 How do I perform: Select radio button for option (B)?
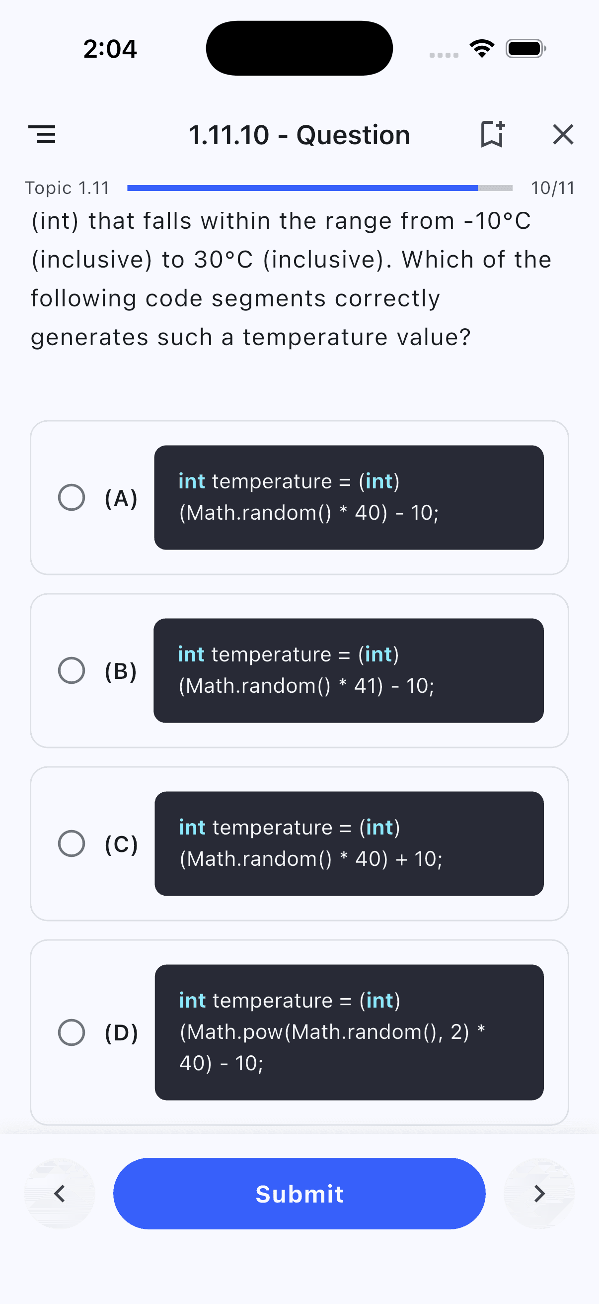click(x=71, y=671)
